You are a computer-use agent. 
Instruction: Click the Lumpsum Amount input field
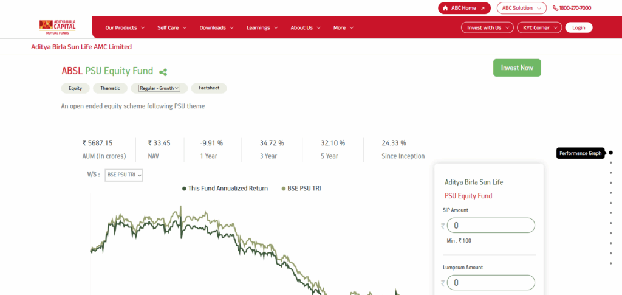[491, 283]
